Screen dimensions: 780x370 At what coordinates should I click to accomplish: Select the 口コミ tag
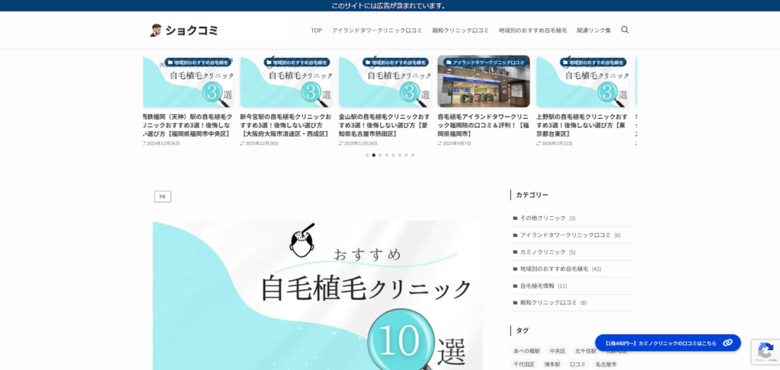tap(577, 365)
